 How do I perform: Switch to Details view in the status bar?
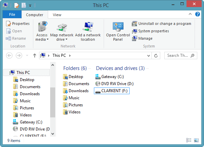coord(189,140)
